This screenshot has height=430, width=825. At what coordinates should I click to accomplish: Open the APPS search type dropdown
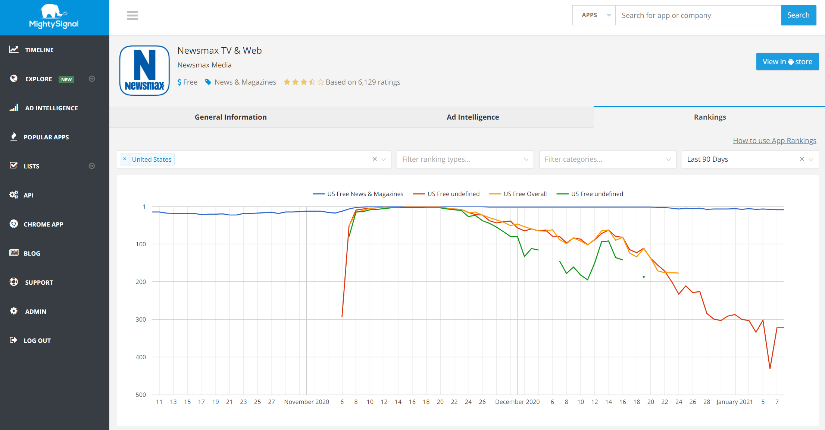(594, 15)
